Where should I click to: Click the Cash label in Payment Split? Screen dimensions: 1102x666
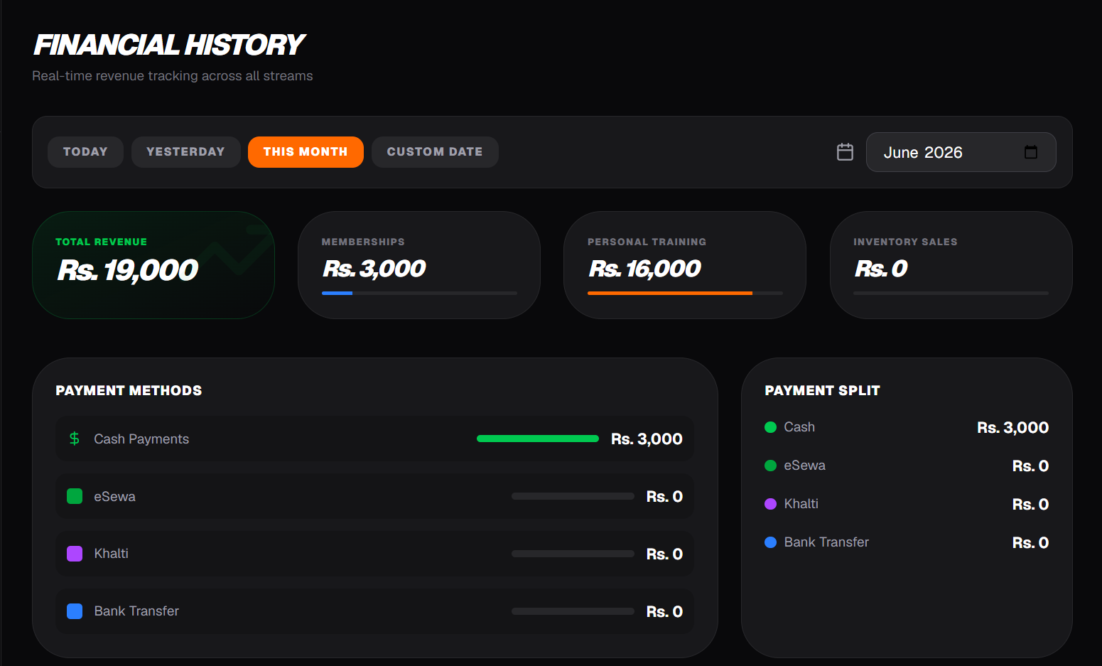tap(799, 427)
